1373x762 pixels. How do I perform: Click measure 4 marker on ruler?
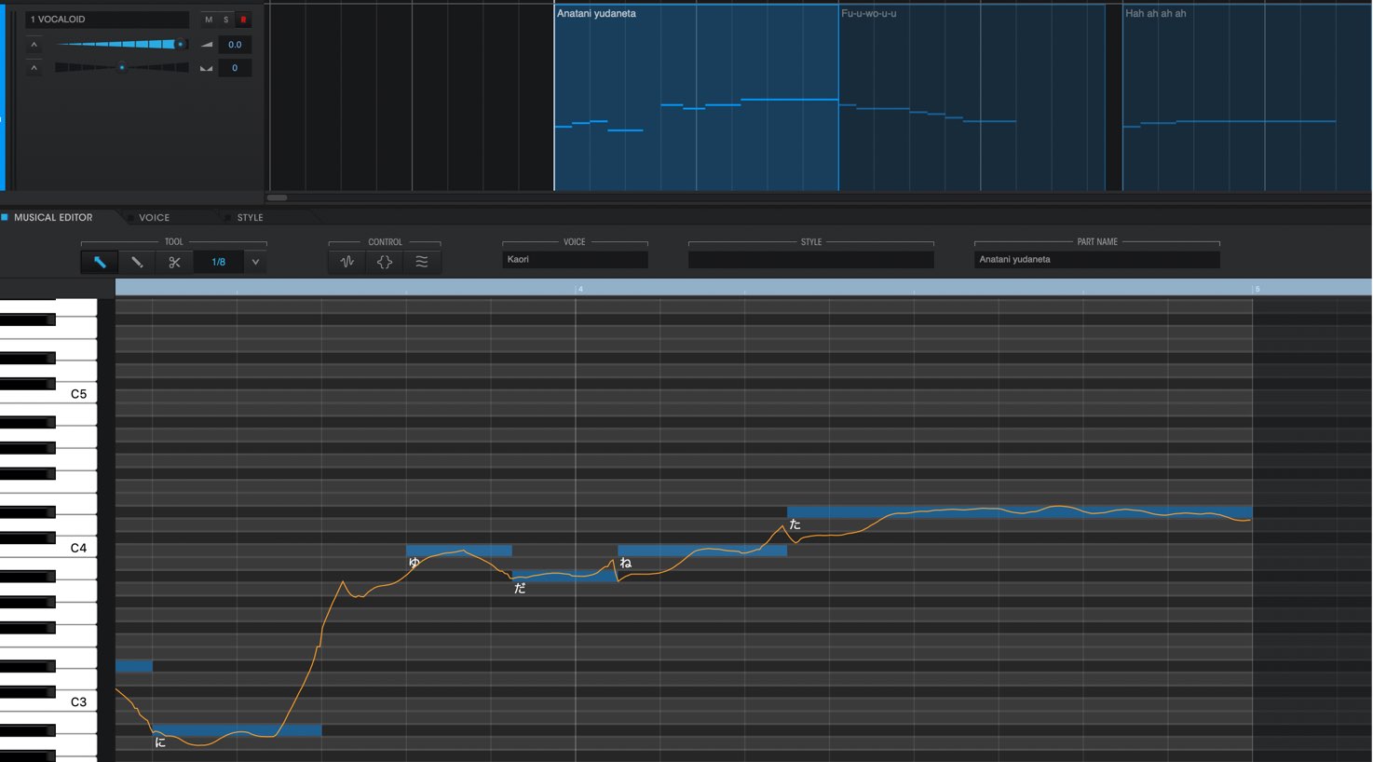point(579,289)
